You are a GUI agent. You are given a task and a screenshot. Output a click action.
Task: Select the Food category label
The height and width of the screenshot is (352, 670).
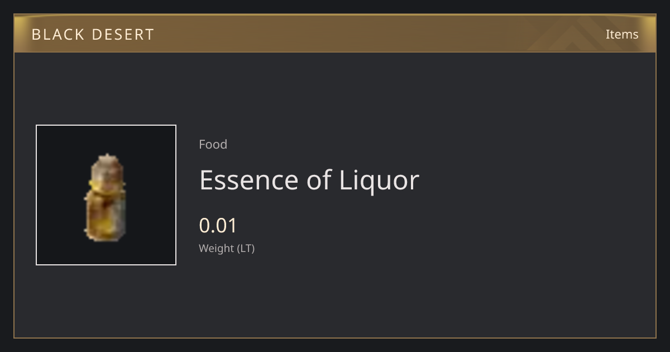[213, 144]
